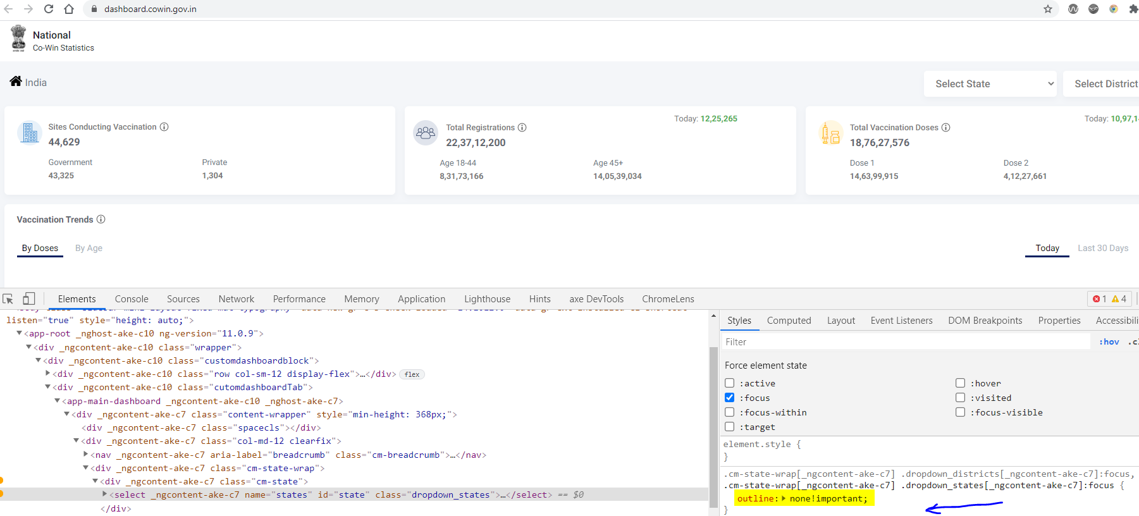The width and height of the screenshot is (1139, 516).
Task: Click the browser forward arrow
Action: (28, 9)
